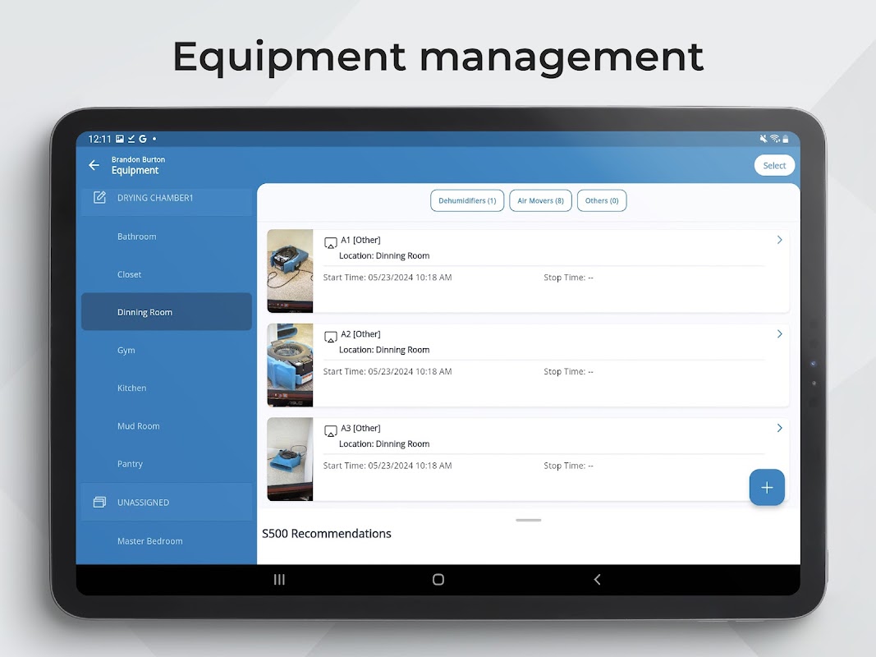Open the Gym room

tap(167, 351)
